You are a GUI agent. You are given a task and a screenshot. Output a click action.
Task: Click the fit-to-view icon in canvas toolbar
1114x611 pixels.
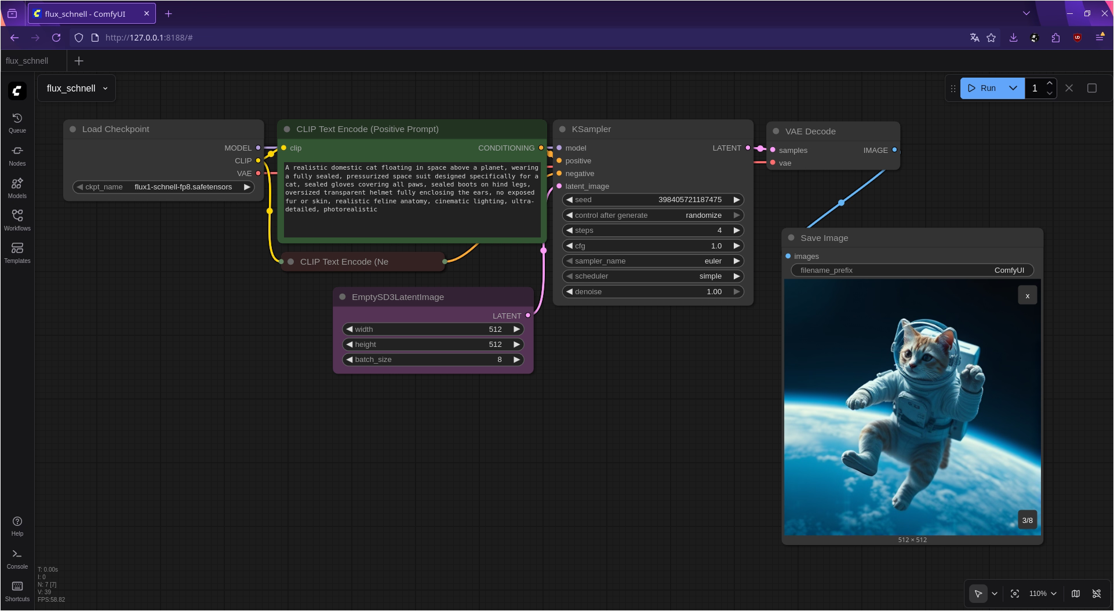(1015, 594)
